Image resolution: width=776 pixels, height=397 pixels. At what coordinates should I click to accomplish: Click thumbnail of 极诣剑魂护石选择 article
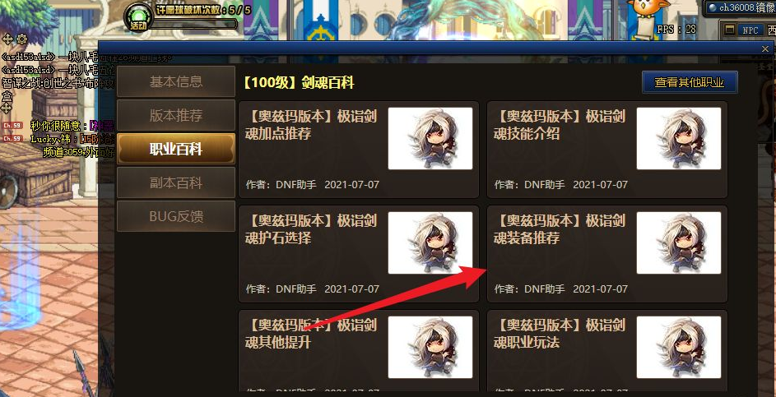point(430,242)
